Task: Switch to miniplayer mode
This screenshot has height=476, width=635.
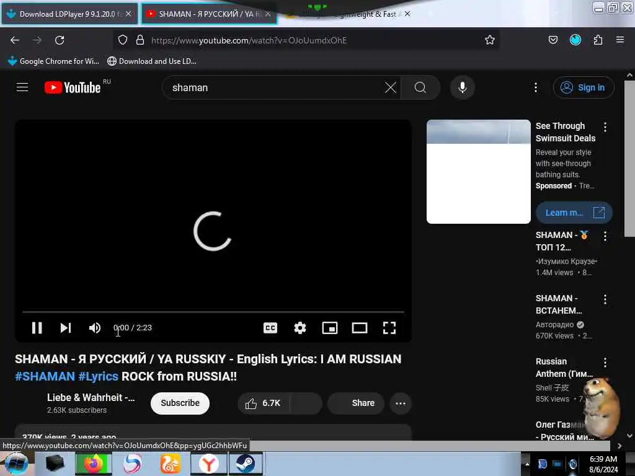Action: point(330,328)
